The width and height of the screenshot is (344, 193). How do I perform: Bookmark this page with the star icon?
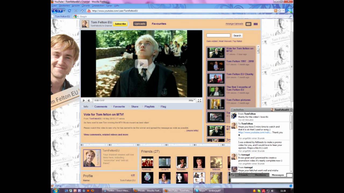279,11
